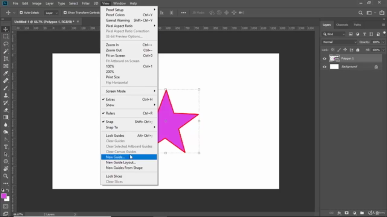Open the Filter menu

(86, 4)
